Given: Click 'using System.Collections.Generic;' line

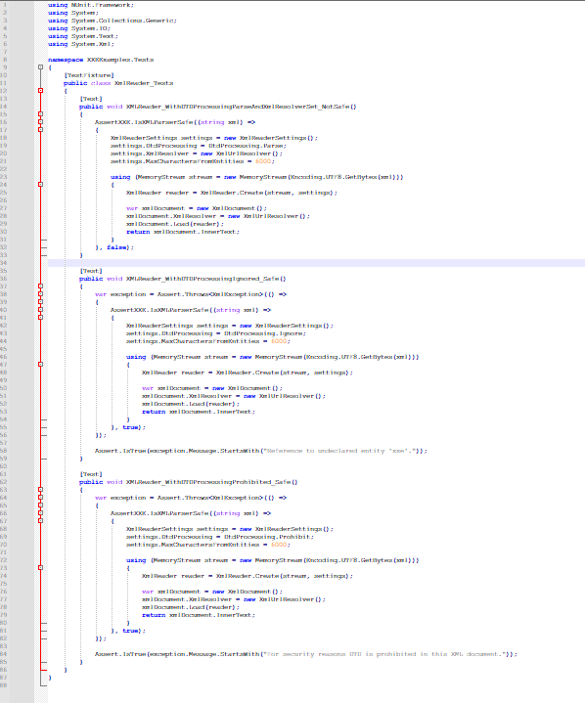Looking at the screenshot, I should tap(112, 21).
